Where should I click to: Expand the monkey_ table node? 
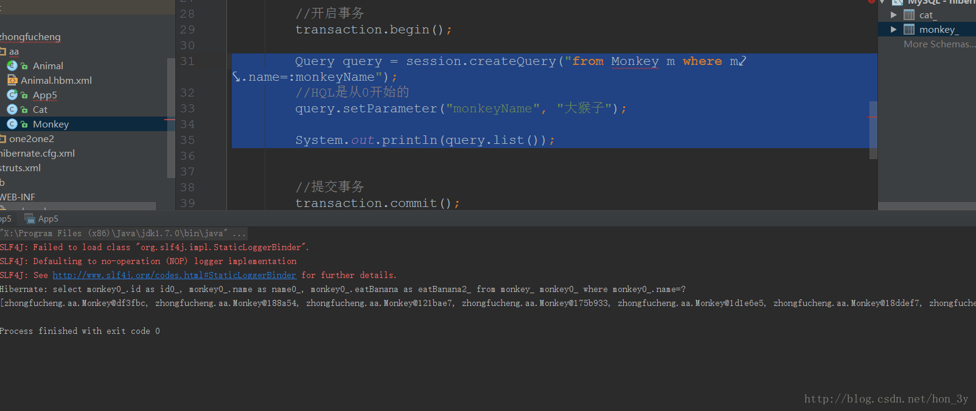(x=894, y=29)
